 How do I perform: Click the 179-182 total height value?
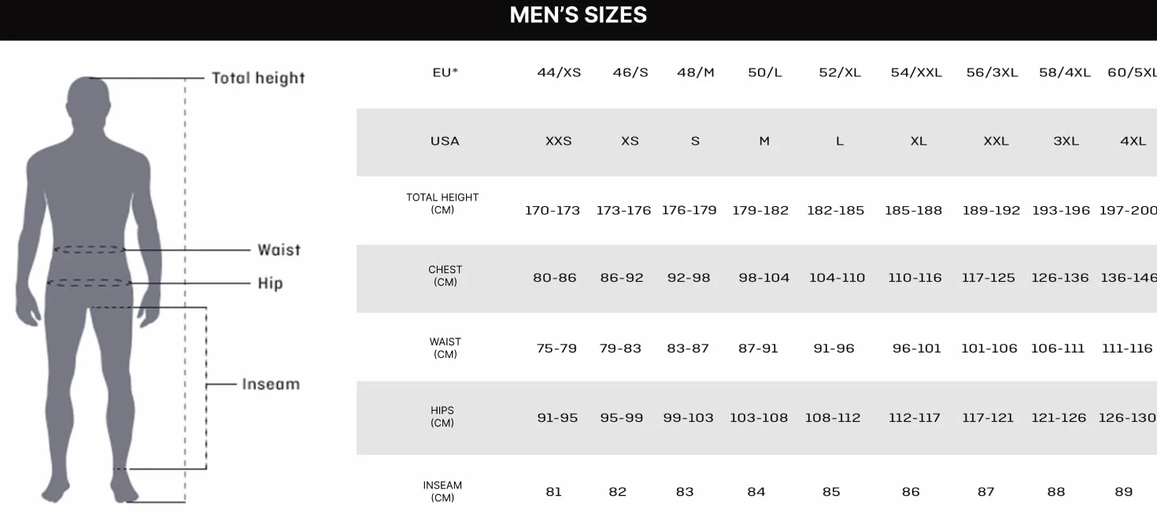pos(760,211)
